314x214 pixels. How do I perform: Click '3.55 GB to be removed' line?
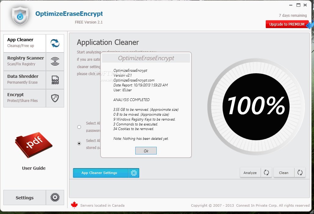(x=146, y=110)
